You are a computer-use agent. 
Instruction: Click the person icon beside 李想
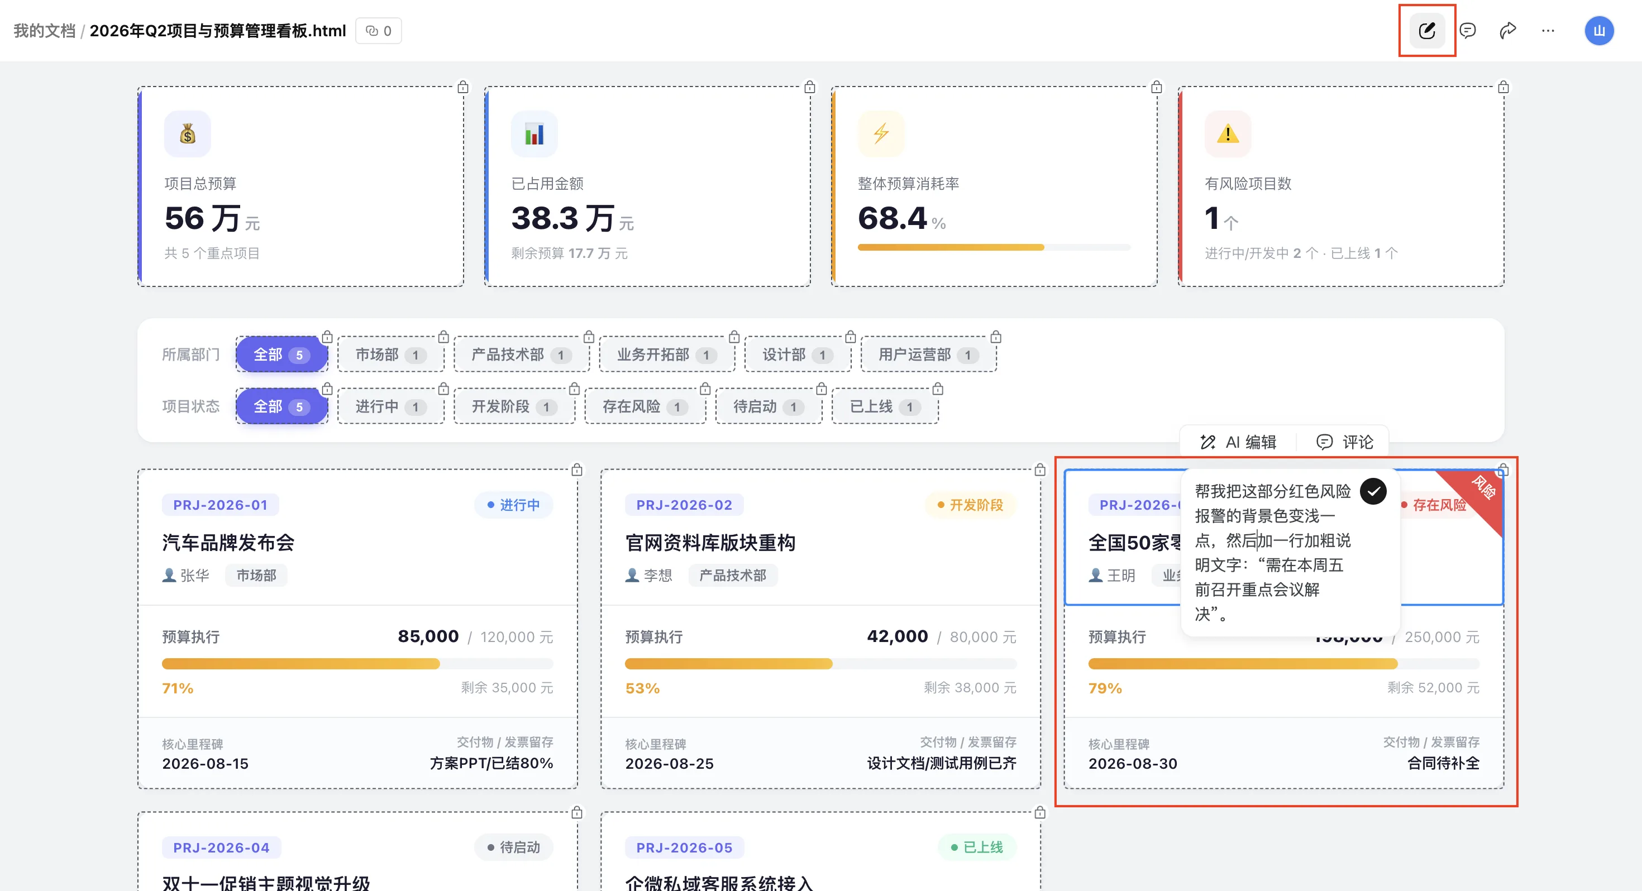[x=632, y=576]
